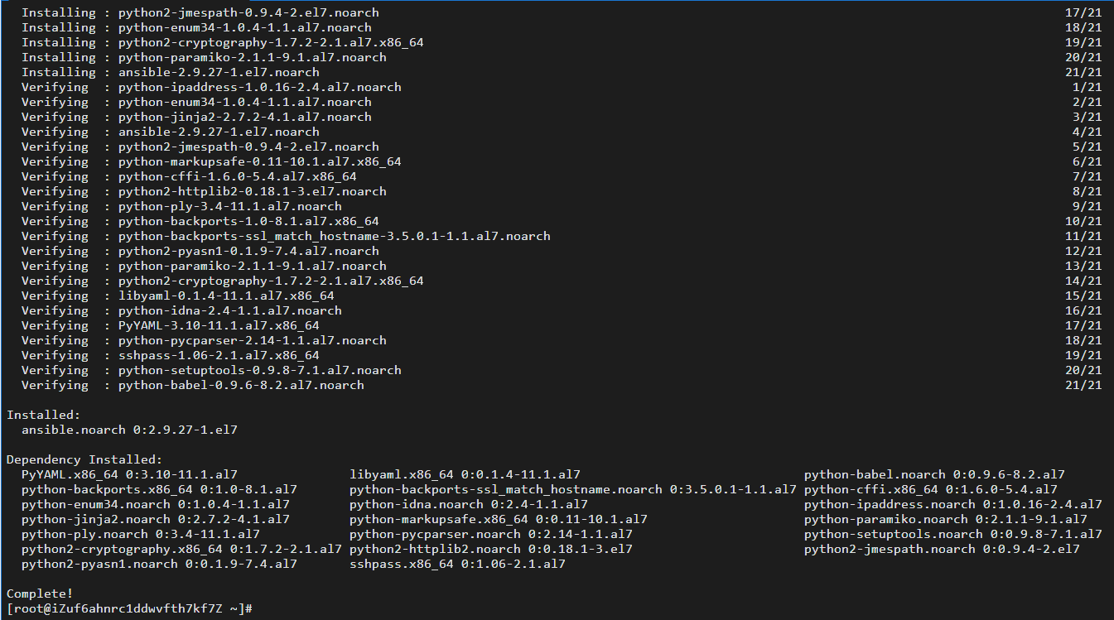Screen dimensions: 1114x620
Task: Click the python2-jmespath.noarch dependency entry
Action: point(942,549)
